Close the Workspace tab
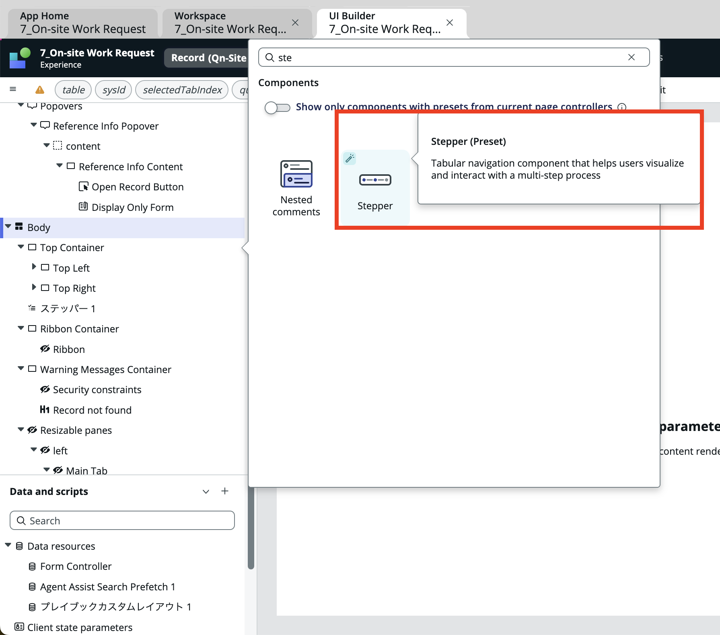Viewport: 720px width, 635px height. pyautogui.click(x=295, y=23)
